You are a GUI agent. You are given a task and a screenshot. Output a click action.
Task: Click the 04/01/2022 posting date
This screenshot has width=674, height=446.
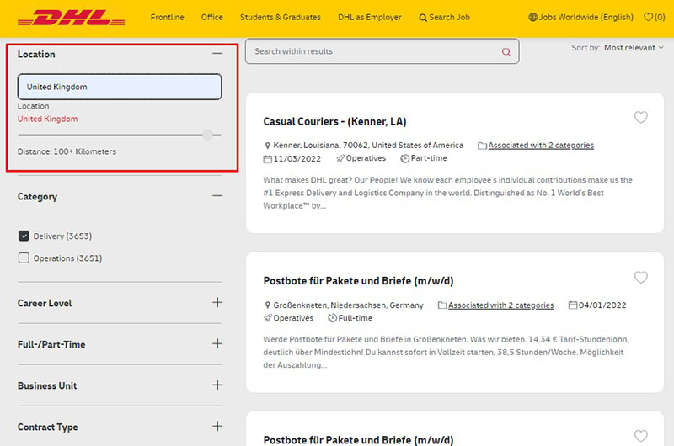pos(602,305)
